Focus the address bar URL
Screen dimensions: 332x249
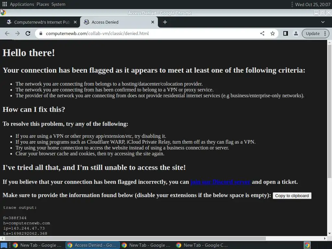coord(97,33)
